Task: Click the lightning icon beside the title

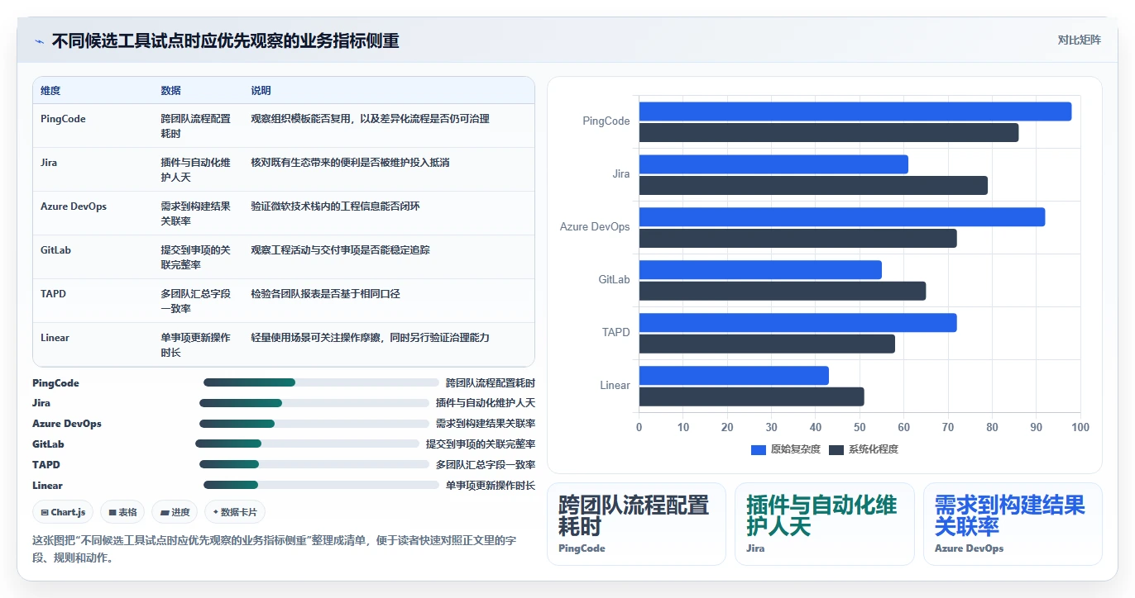Action: coord(39,41)
